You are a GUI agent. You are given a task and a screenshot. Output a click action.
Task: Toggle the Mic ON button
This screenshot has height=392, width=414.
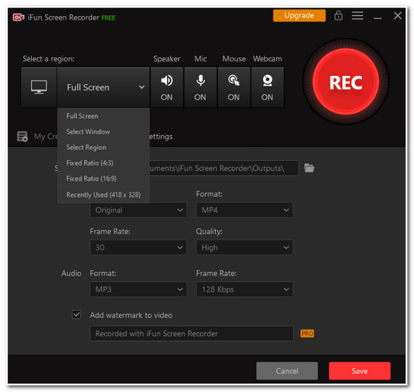pos(200,87)
